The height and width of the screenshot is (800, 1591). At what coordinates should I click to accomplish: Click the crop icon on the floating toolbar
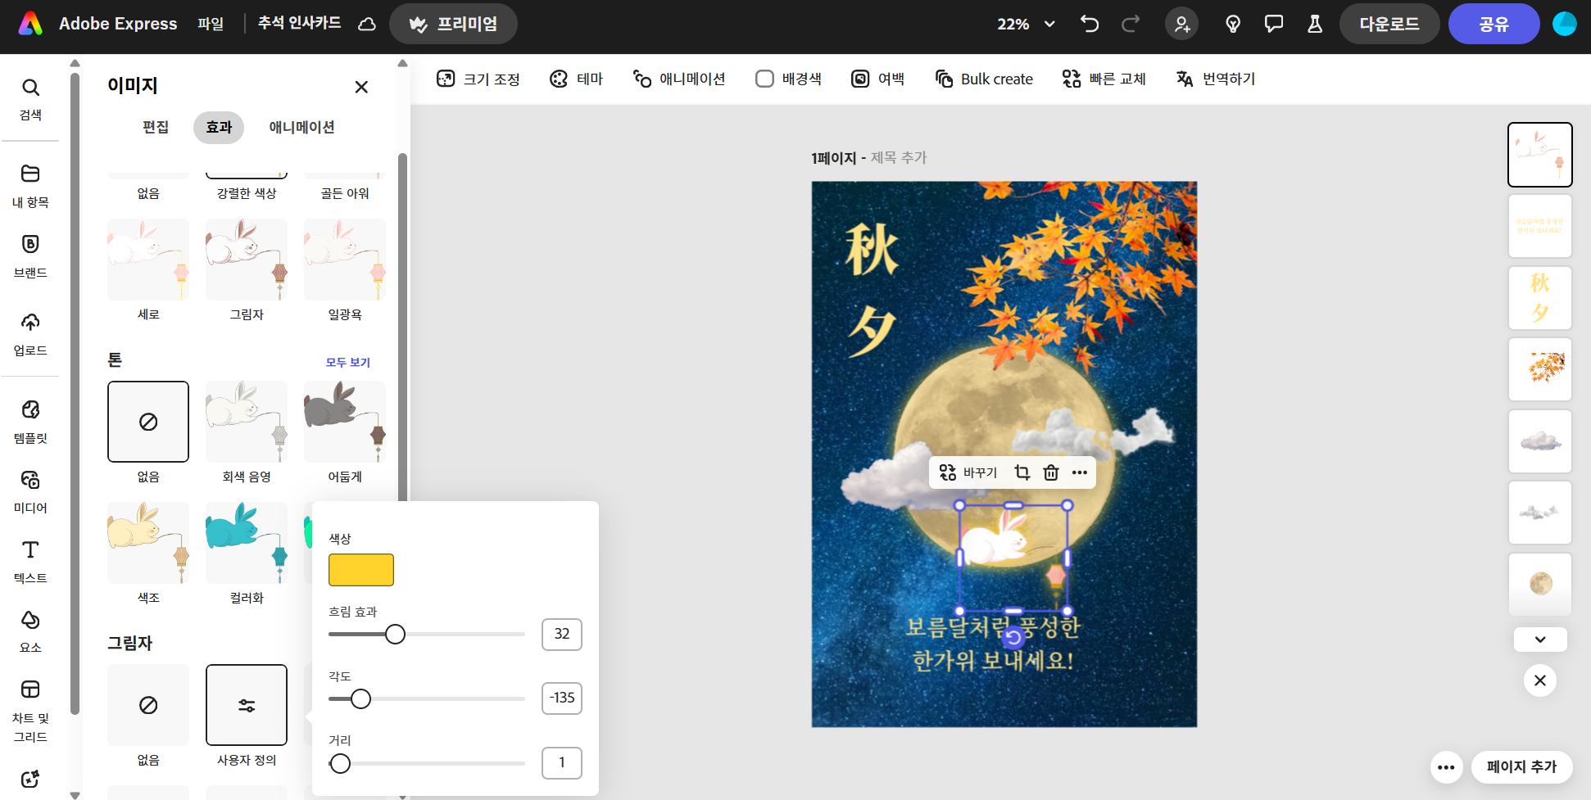click(1022, 472)
